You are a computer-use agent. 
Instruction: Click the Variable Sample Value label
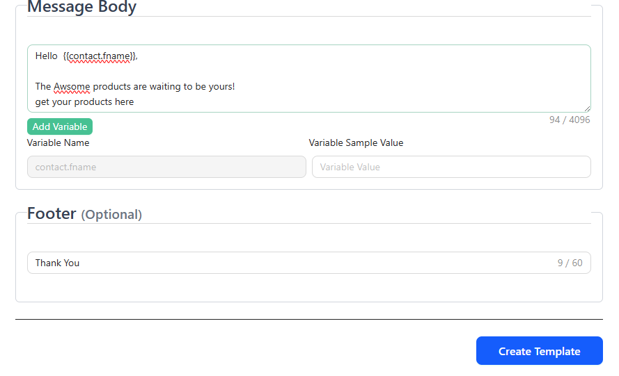tap(356, 142)
